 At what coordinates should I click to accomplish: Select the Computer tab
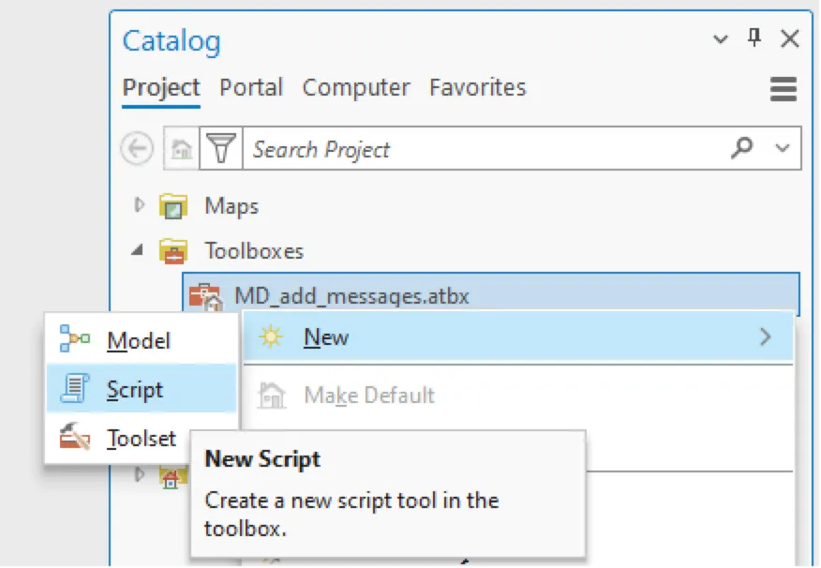click(356, 87)
